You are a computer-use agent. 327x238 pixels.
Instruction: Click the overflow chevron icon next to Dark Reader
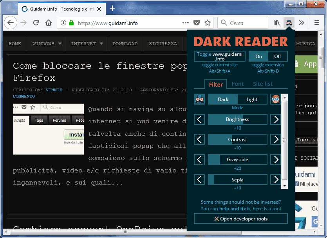301,23
